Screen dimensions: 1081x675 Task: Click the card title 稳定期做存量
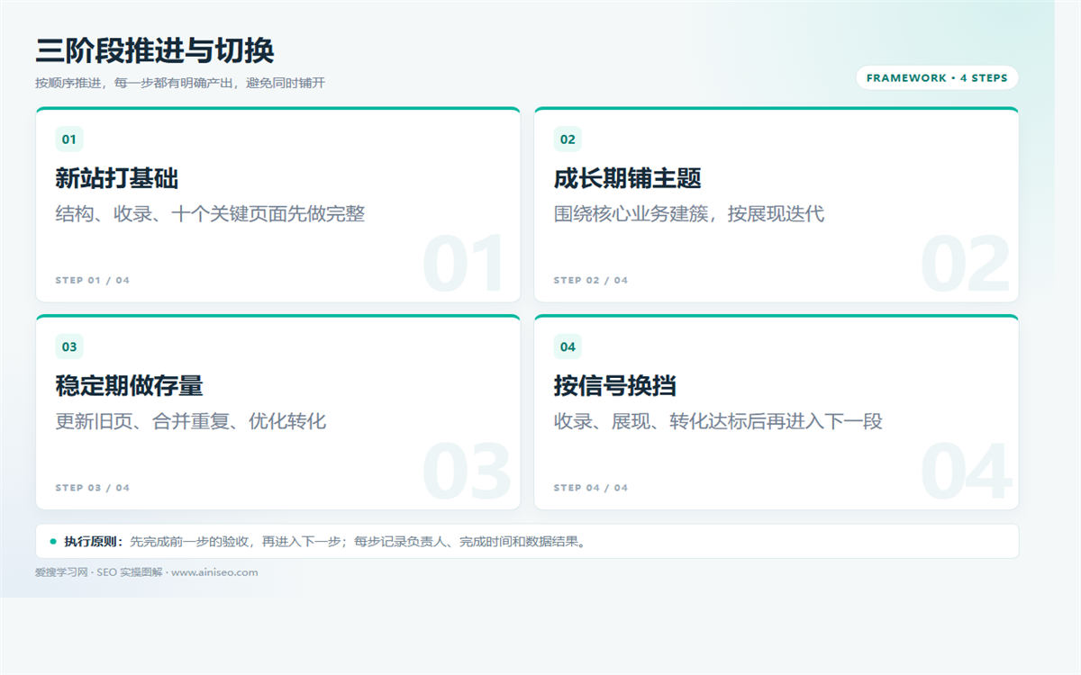click(130, 385)
